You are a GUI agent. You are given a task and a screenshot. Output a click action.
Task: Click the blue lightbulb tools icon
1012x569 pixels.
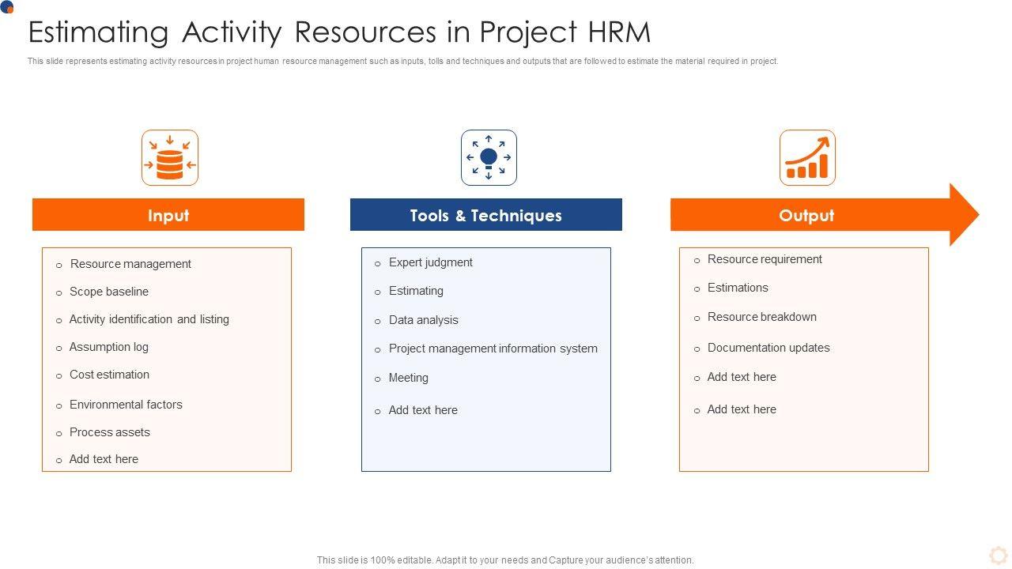point(489,158)
